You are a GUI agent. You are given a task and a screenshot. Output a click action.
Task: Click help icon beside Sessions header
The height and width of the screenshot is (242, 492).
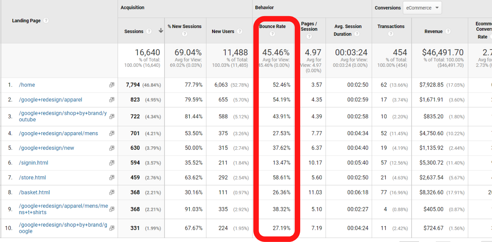point(149,31)
